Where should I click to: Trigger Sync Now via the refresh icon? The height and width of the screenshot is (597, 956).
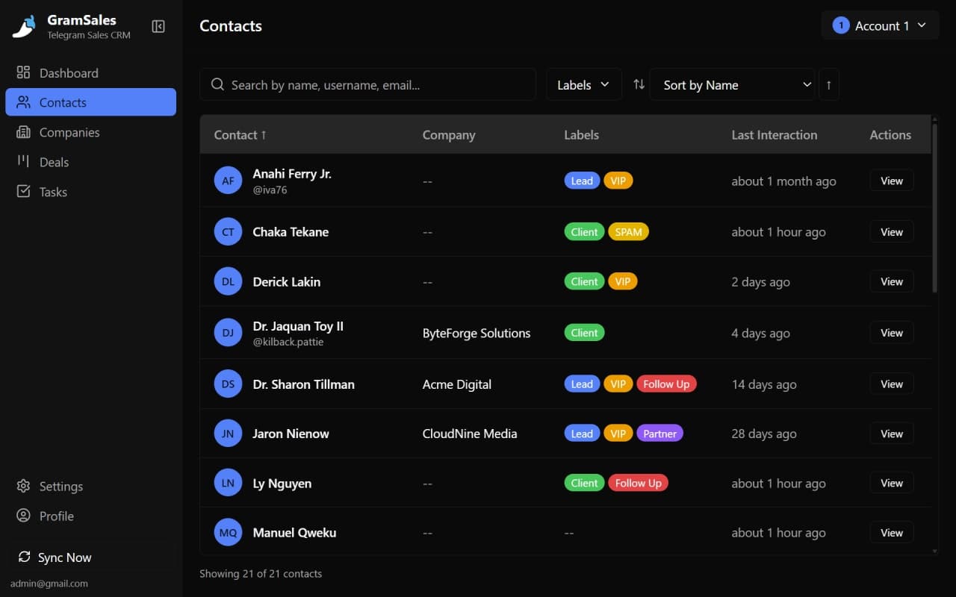coord(23,557)
